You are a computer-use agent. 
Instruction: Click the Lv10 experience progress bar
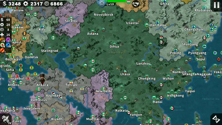pos(117,1)
